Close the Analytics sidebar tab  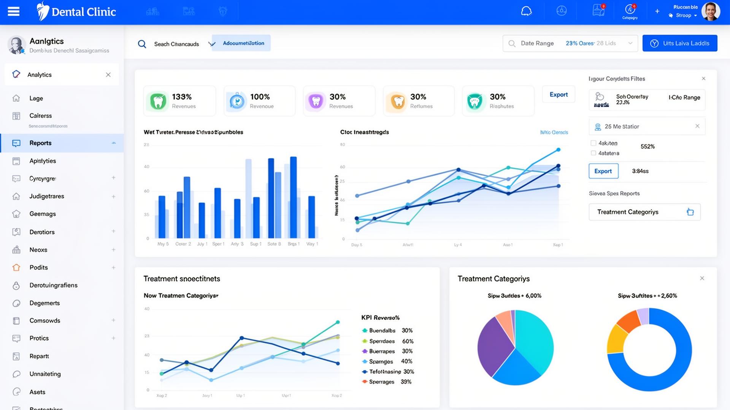coord(108,75)
